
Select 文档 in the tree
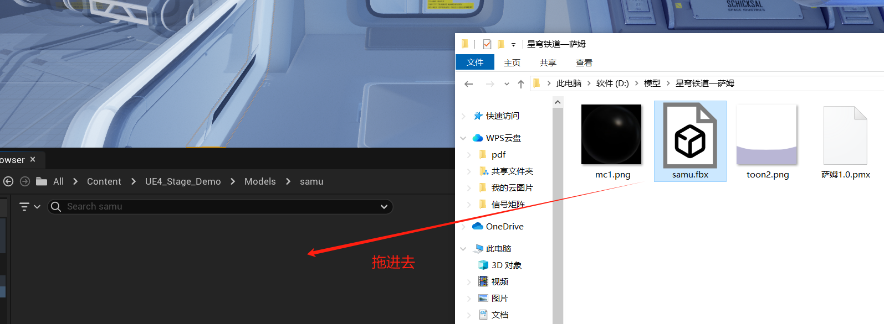pyautogui.click(x=499, y=315)
